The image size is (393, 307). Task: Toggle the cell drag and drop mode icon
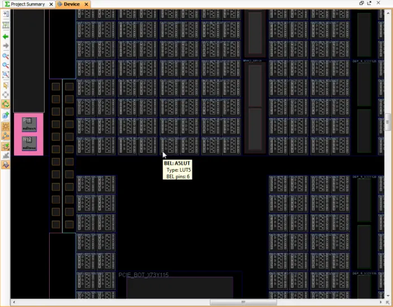click(x=6, y=146)
